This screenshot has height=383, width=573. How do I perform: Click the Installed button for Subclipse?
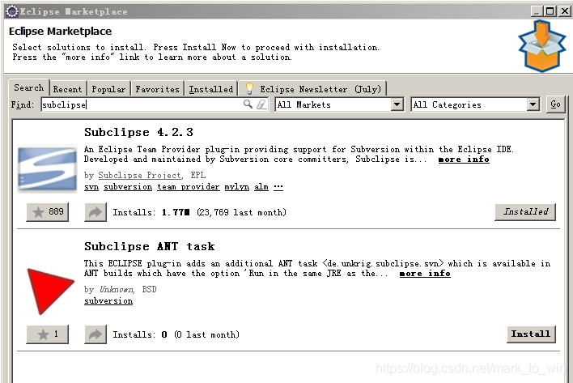[x=525, y=212]
